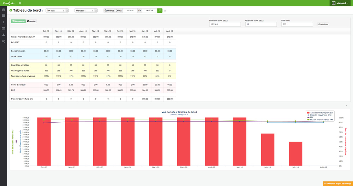Open the settings gears icon in sidebar
353x186 pixels.
pos(3,41)
